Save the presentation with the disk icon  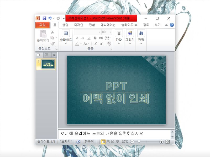coord(44,18)
